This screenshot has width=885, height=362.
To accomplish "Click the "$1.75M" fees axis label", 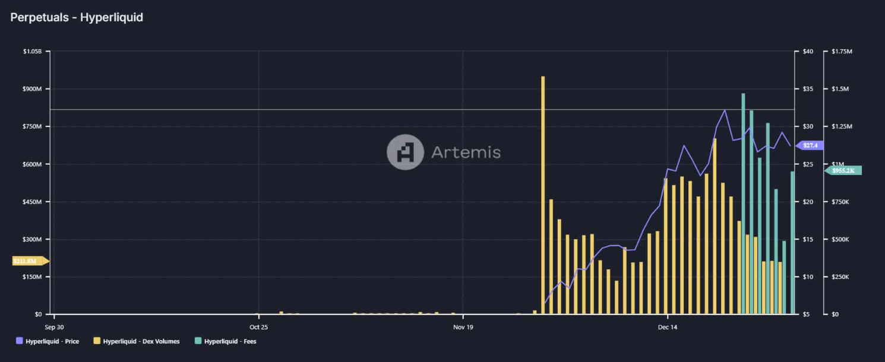I will tap(842, 52).
